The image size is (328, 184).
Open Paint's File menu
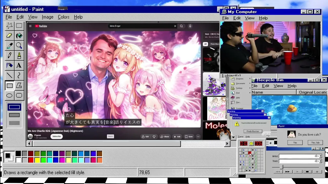click(x=9, y=17)
